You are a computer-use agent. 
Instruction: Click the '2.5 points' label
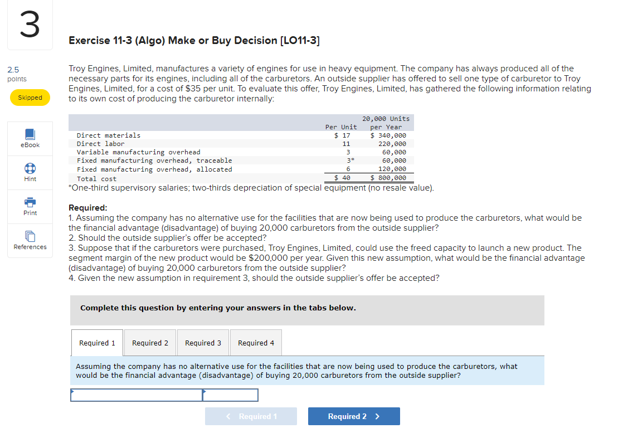point(17,74)
